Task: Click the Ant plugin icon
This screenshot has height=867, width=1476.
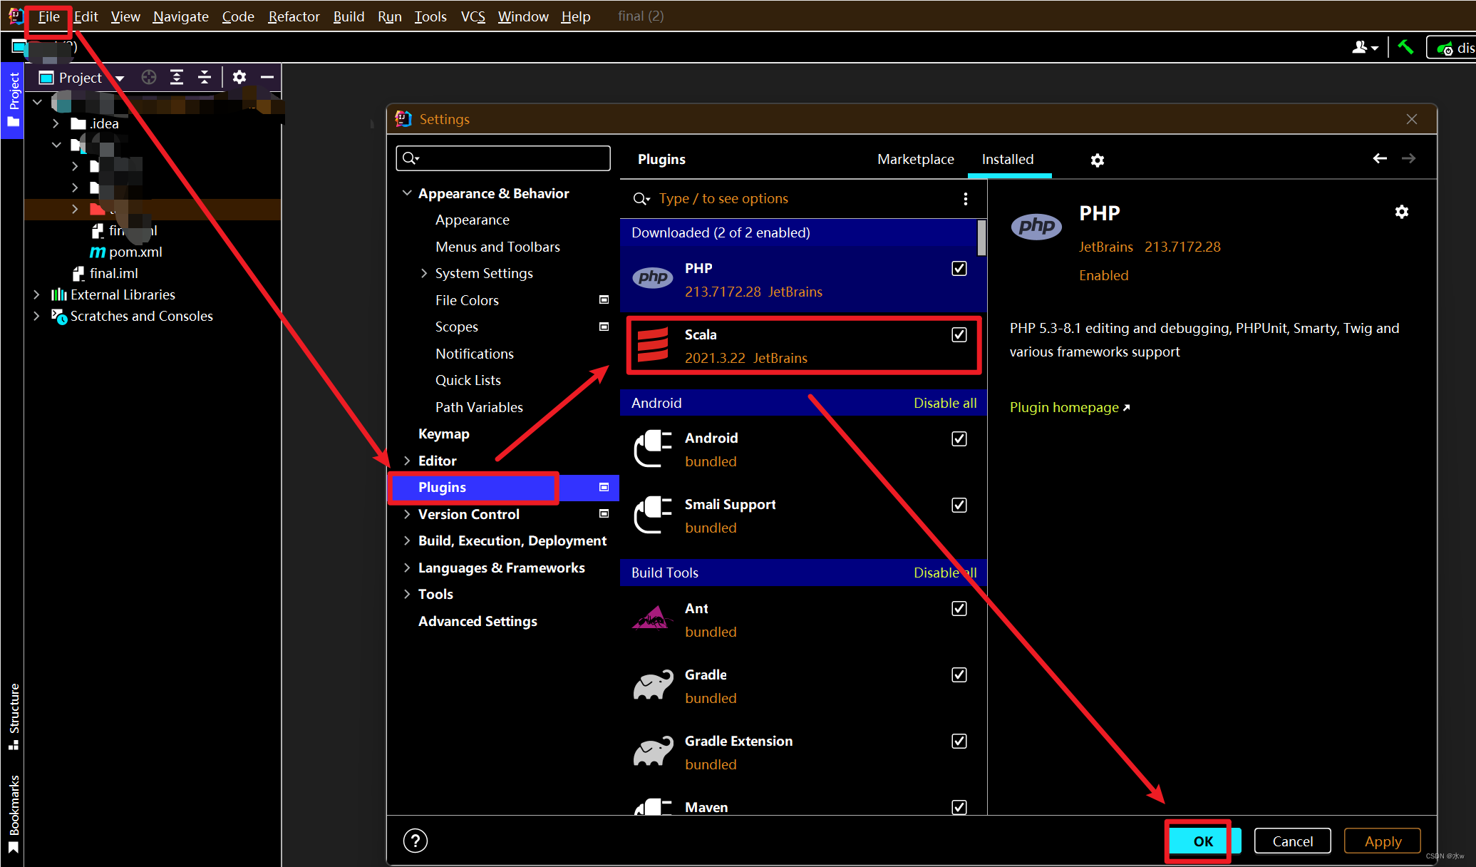Action: coord(653,618)
